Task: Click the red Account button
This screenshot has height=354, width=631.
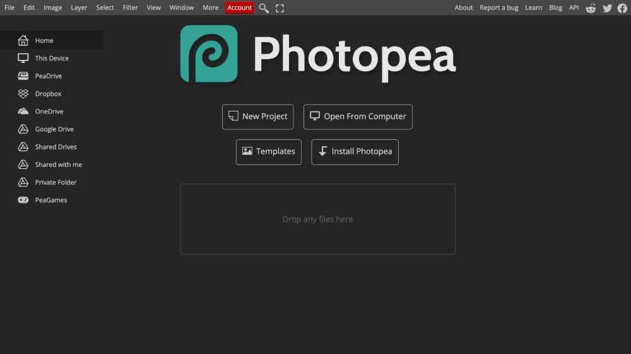Action: 239,8
